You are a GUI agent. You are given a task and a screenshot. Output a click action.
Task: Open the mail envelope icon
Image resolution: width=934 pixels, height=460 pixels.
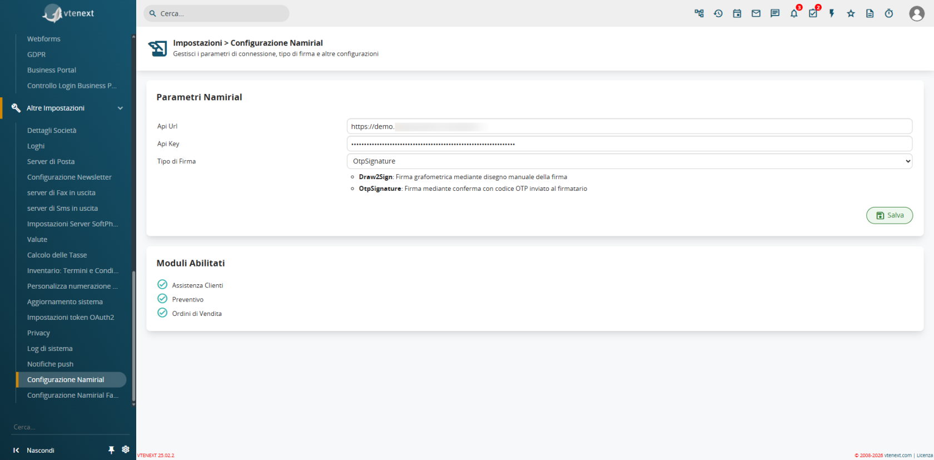click(756, 13)
